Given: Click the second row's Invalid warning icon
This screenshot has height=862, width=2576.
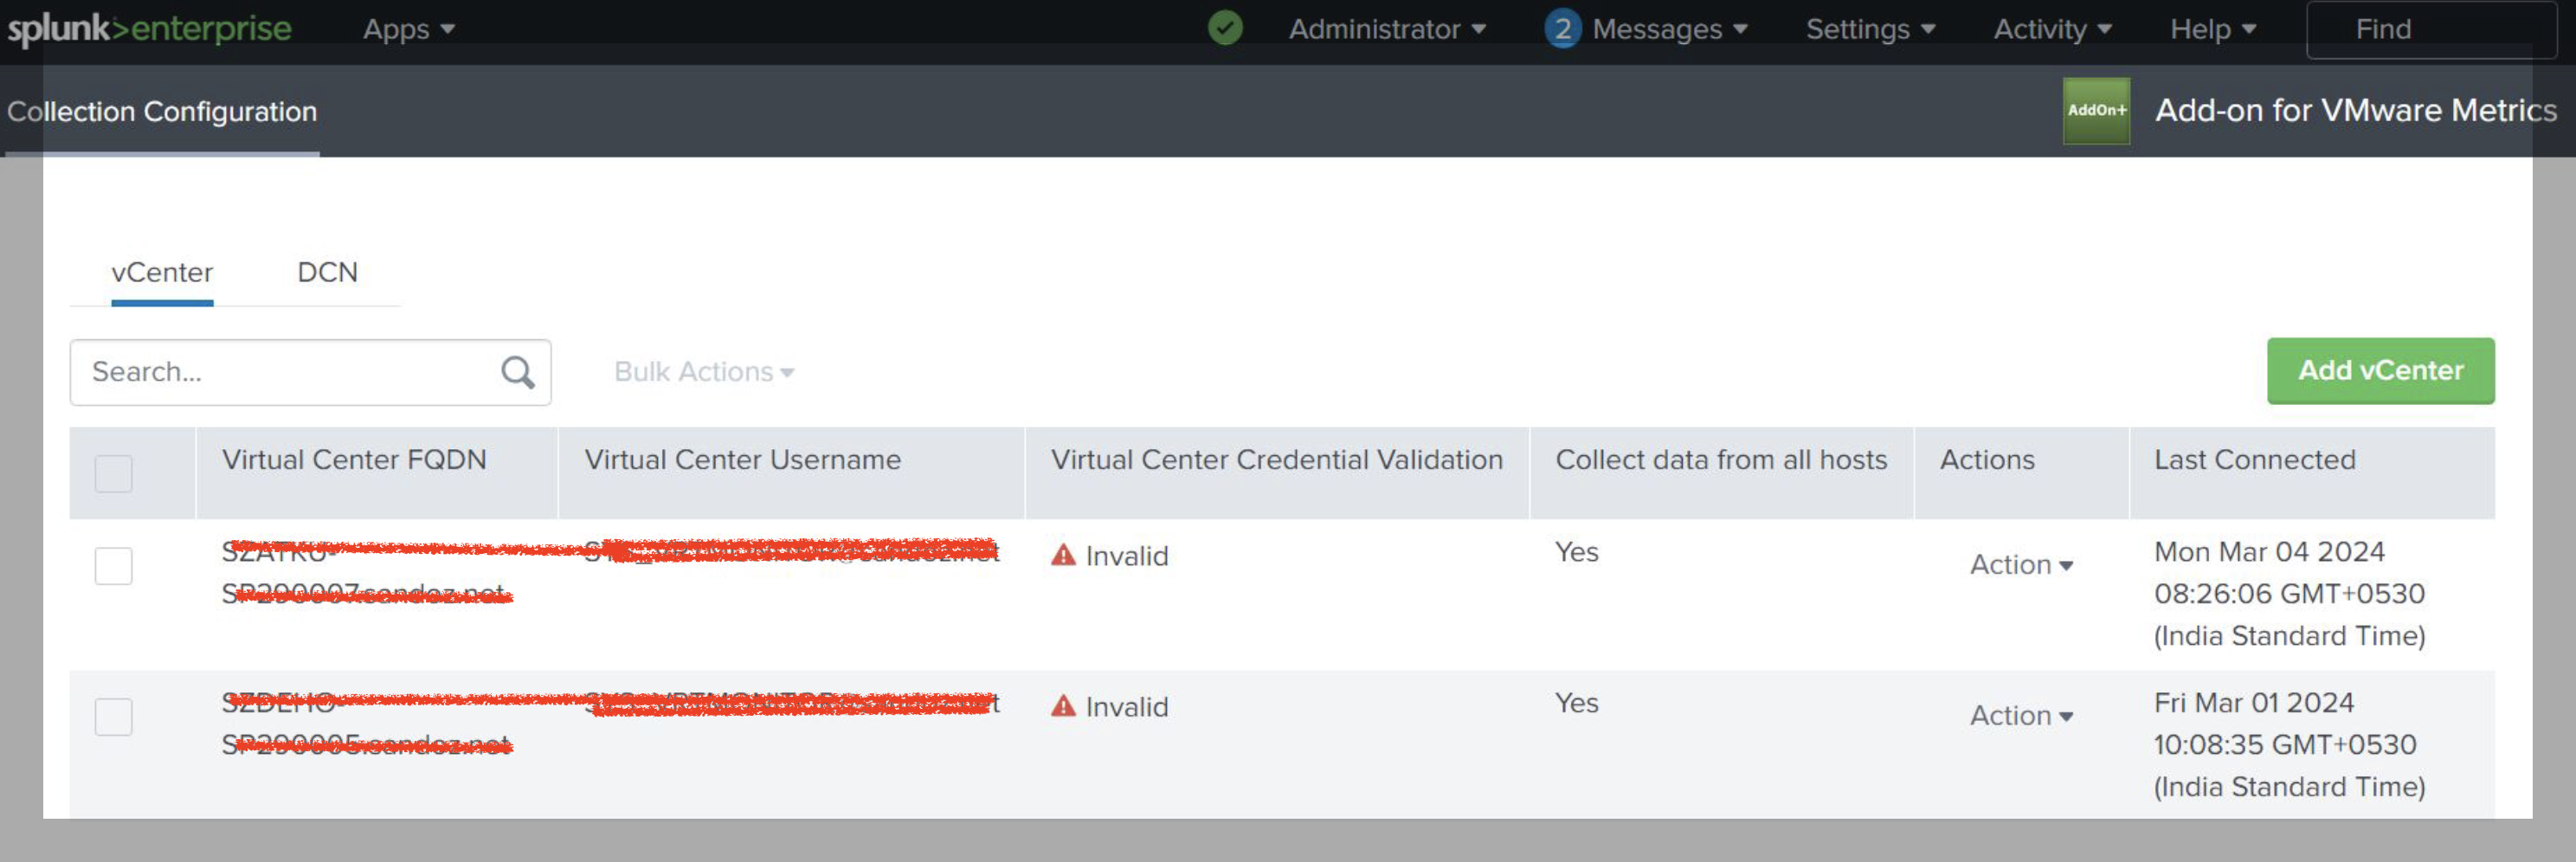Looking at the screenshot, I should pyautogui.click(x=1063, y=706).
